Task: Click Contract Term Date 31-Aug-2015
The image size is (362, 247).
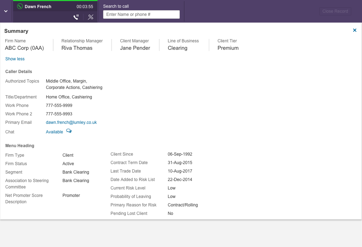Action: pos(180,163)
